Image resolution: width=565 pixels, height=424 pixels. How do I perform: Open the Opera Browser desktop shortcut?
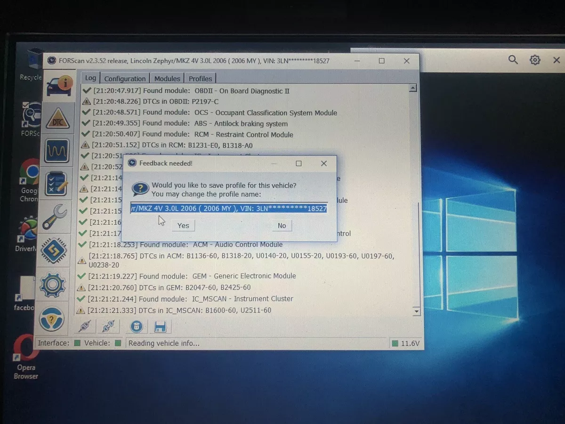pyautogui.click(x=25, y=357)
